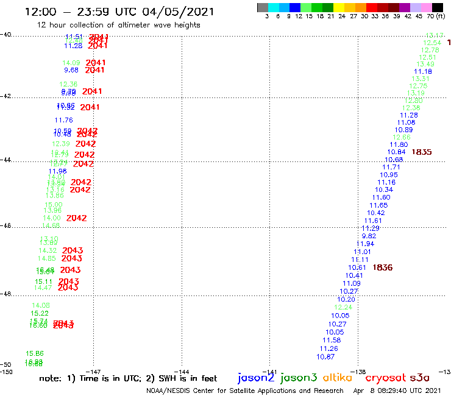Click the latitude axis label '-48'
Viewport: 451px width, 396px height.
[x=5, y=294]
